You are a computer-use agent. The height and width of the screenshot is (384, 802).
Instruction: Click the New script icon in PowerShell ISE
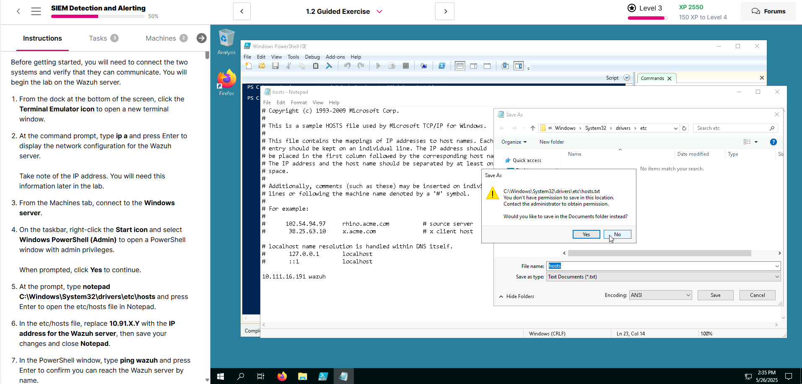[249, 66]
